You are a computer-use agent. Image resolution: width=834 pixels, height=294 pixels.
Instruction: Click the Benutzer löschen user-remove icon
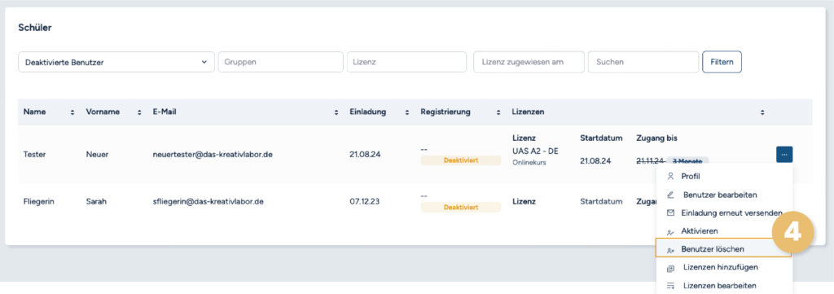point(671,249)
